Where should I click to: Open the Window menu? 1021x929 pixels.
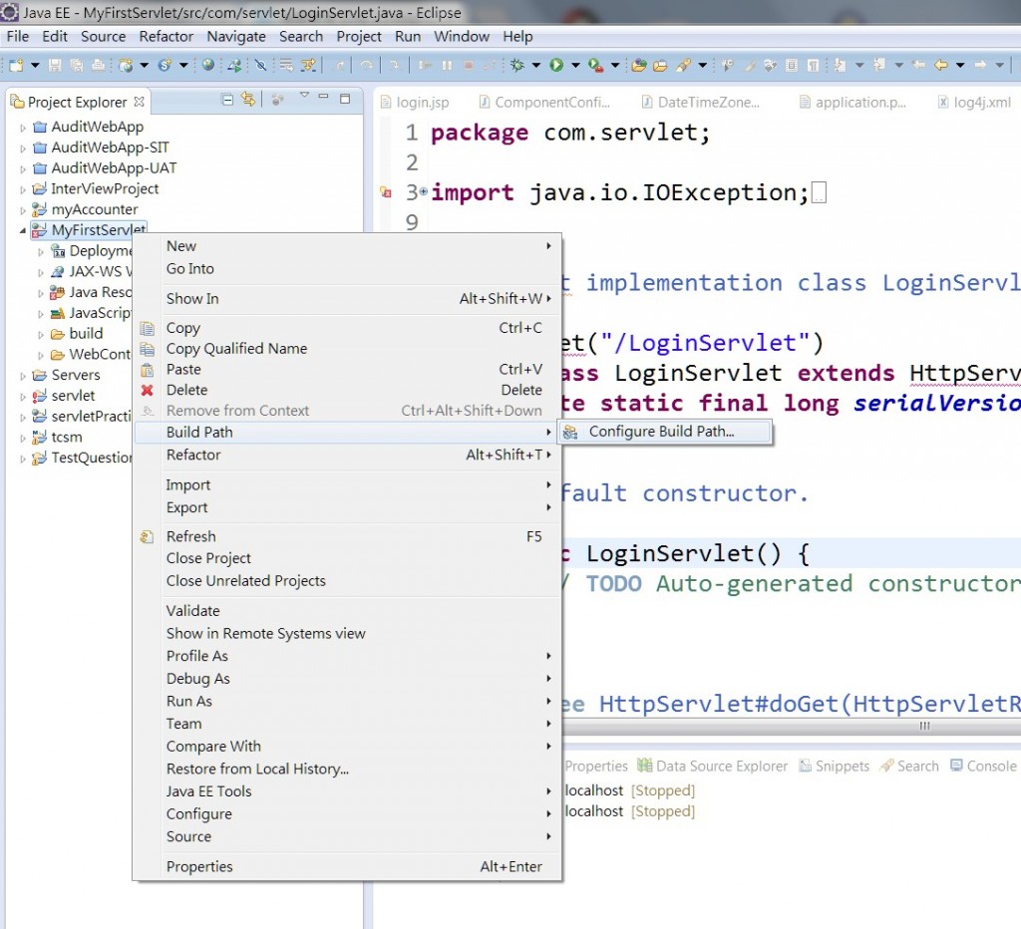coord(462,37)
